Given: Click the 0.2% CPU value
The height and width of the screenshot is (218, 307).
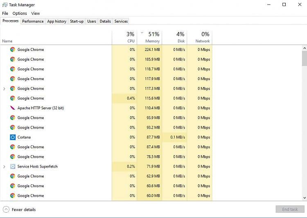Looking at the screenshot, I should (131, 166).
